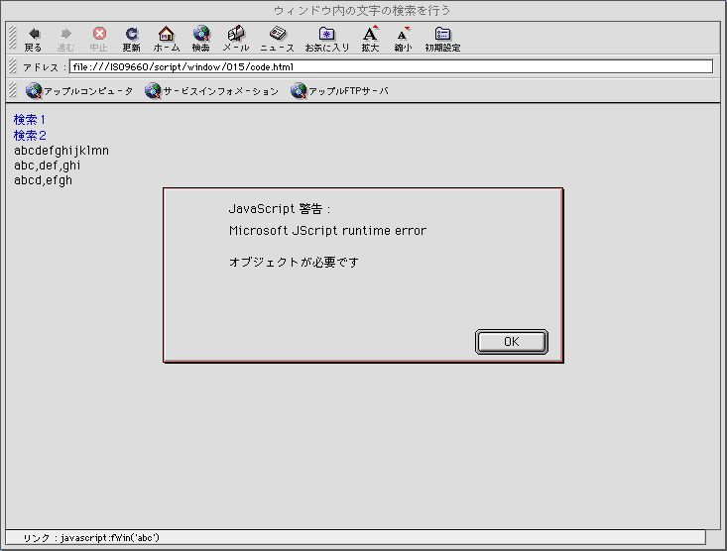Click the 進む forward arrow

point(65,39)
